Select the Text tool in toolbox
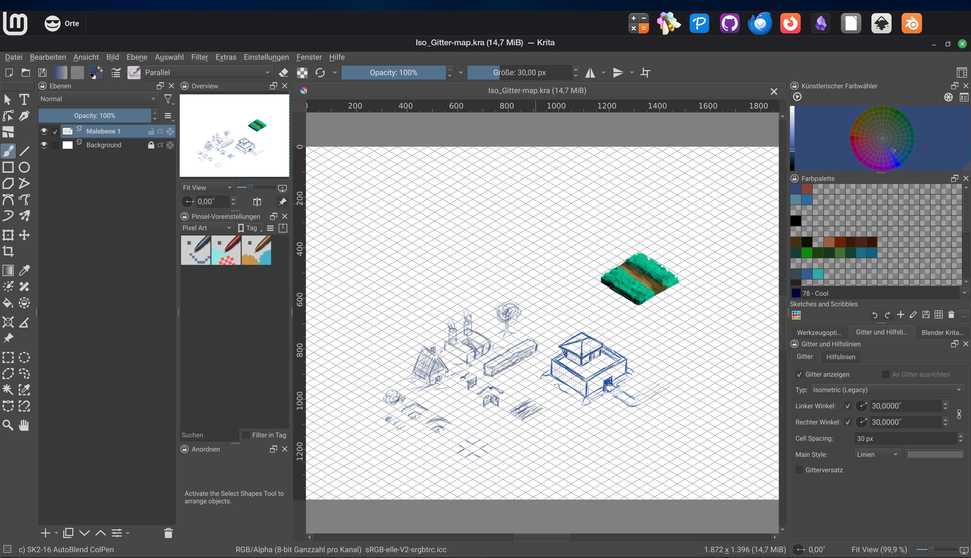Screen dimensions: 971x558 coord(24,100)
